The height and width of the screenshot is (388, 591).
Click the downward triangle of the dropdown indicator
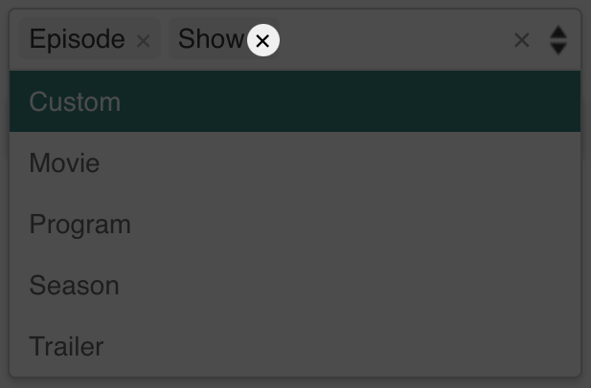coord(558,49)
